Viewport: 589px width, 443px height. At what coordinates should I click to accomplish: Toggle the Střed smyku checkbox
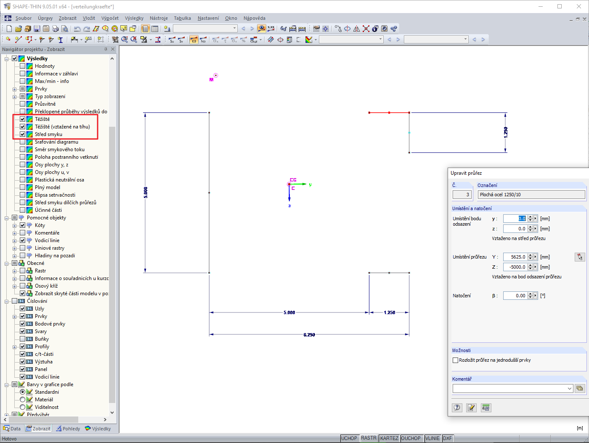pos(23,134)
